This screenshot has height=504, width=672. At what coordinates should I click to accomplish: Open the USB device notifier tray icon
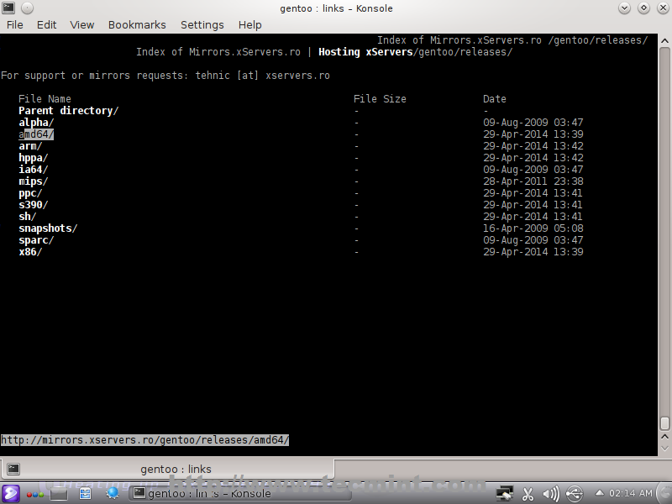pyautogui.click(x=575, y=495)
